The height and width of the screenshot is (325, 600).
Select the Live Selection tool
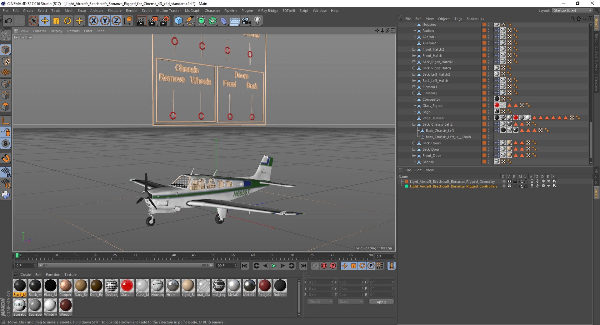[x=33, y=21]
